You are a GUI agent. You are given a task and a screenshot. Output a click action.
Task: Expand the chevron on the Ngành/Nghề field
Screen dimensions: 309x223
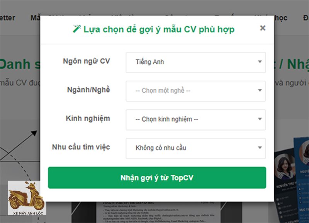pos(260,91)
